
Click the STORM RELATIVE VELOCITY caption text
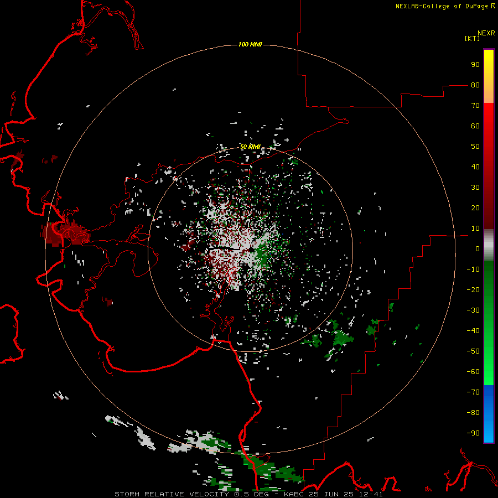(172, 494)
